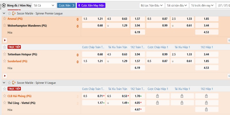Viewport: 230px width, 115px height.
Task: Click odds 6.19 for Hòa in Tottenham match
Action: [x=138, y=68]
